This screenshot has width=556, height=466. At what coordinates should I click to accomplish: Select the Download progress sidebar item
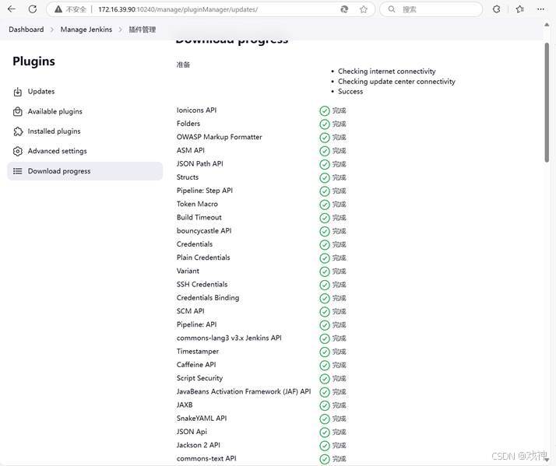point(85,171)
